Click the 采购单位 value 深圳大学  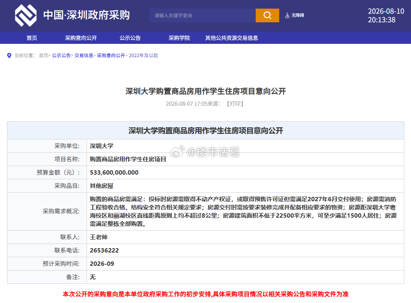pos(102,146)
